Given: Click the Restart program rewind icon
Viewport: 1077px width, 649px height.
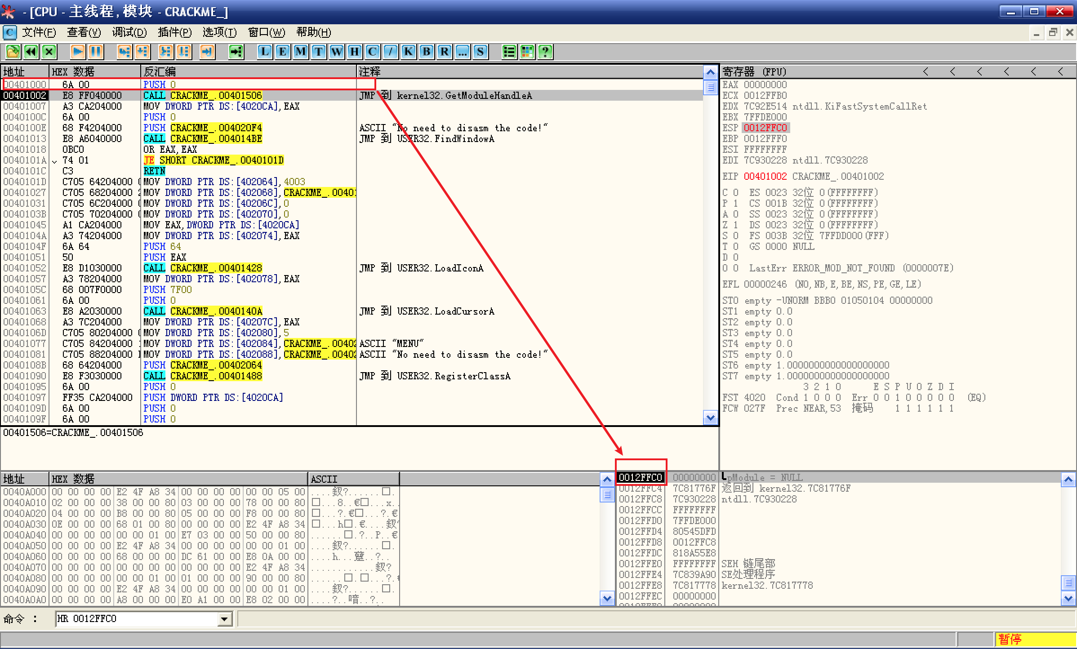Looking at the screenshot, I should click(x=31, y=52).
